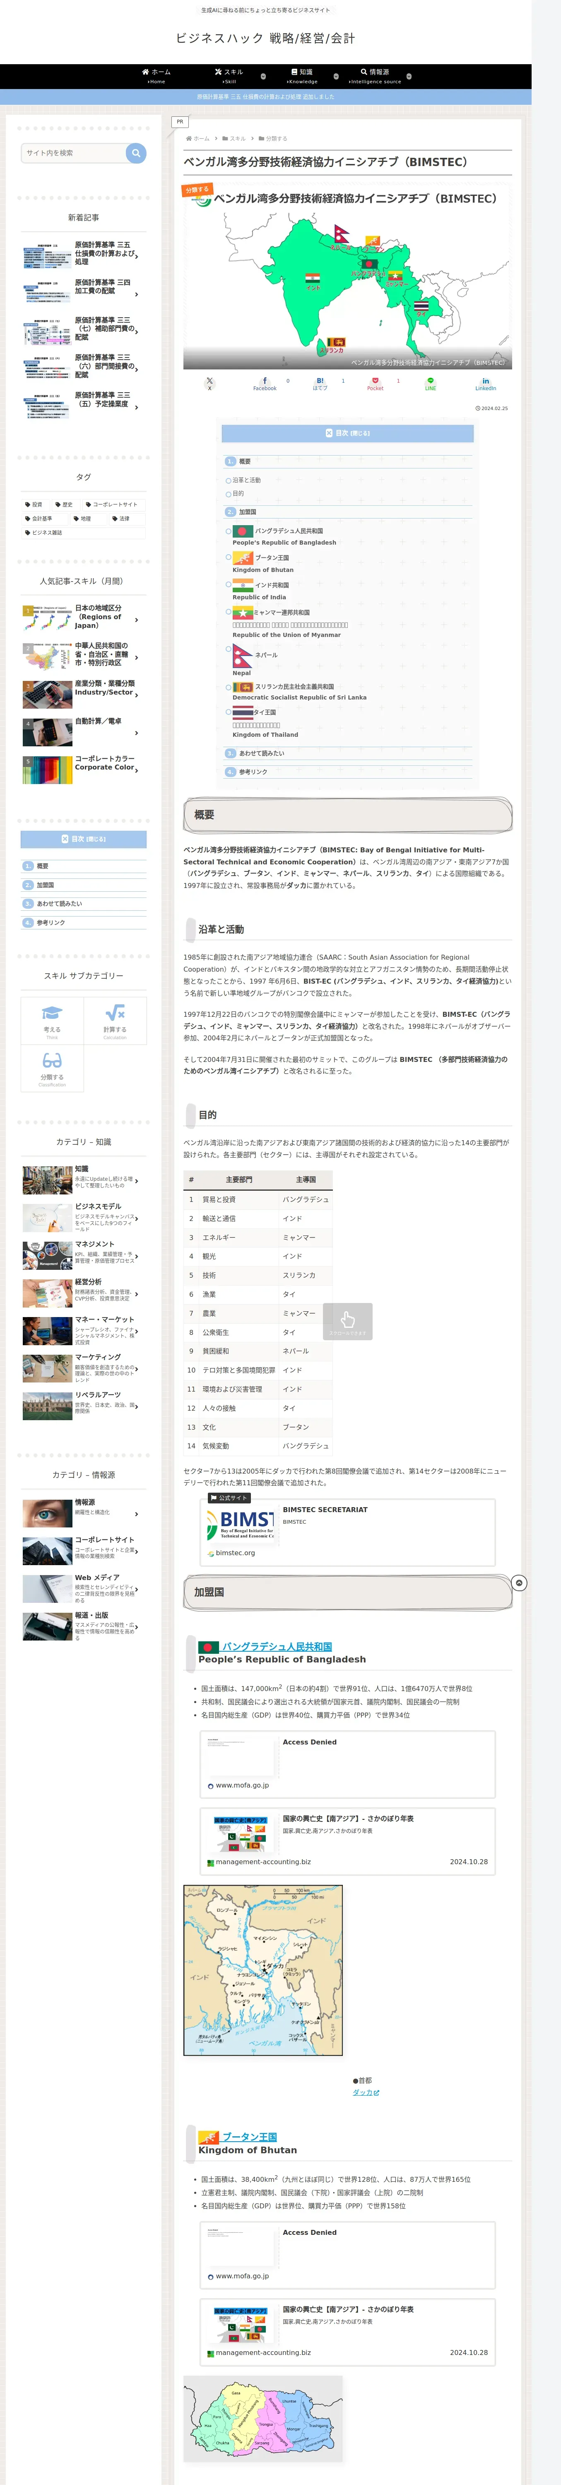561x2485 pixels.
Task: Click the テロ対策と多国境間犯罪 table cell
Action: click(238, 1370)
